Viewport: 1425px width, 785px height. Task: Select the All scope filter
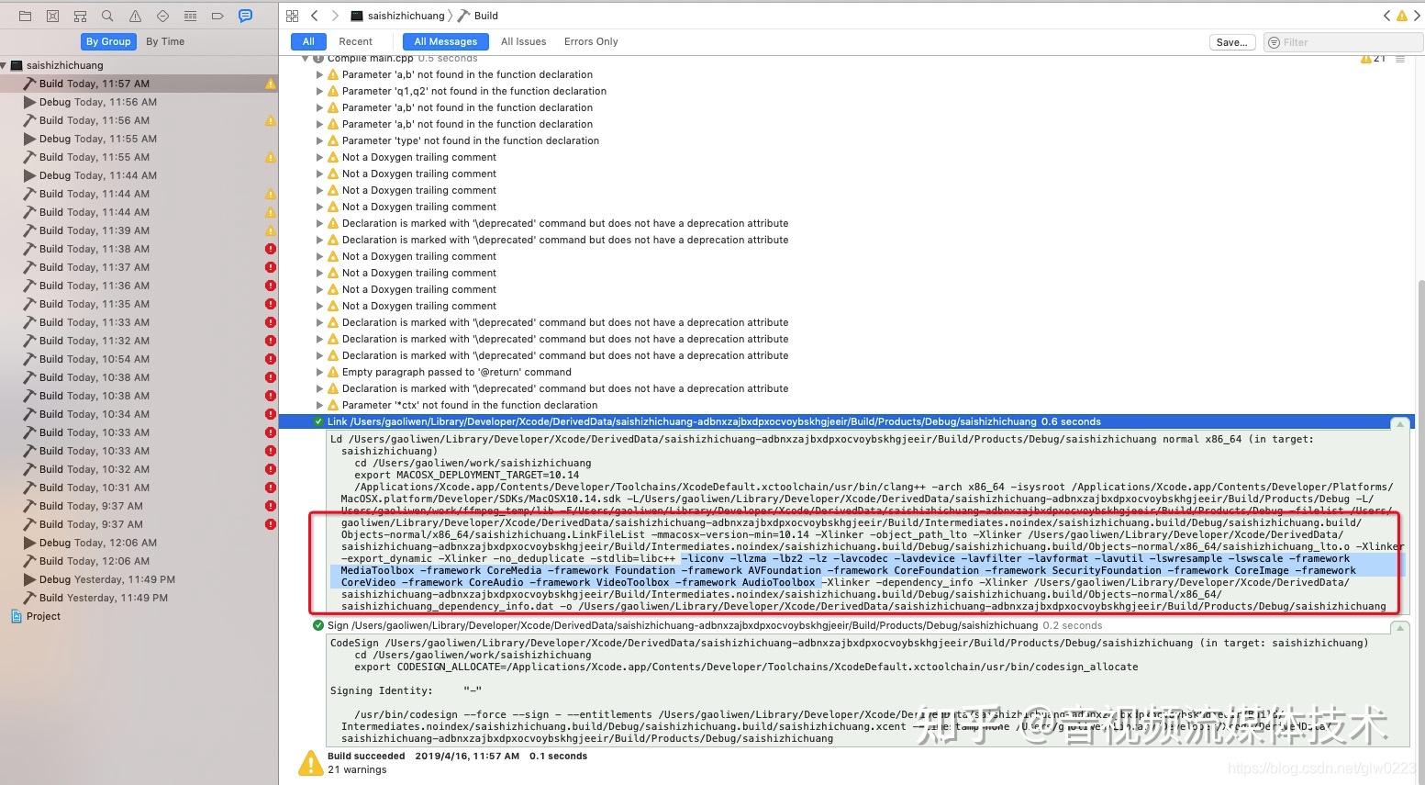coord(308,41)
